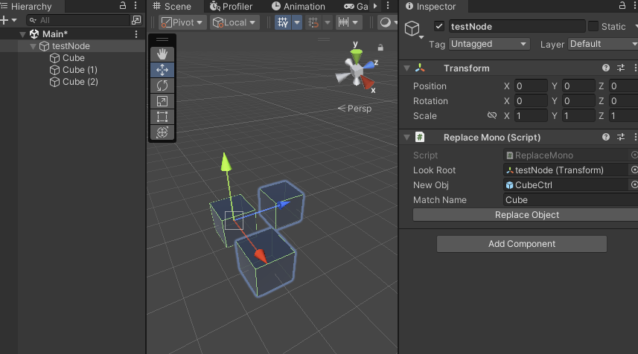Toggle constrained proportions on Scale
Image resolution: width=638 pixels, height=354 pixels.
(492, 115)
